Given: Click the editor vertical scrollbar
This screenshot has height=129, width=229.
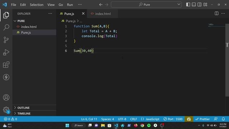Looking at the screenshot, I should pos(227,60).
